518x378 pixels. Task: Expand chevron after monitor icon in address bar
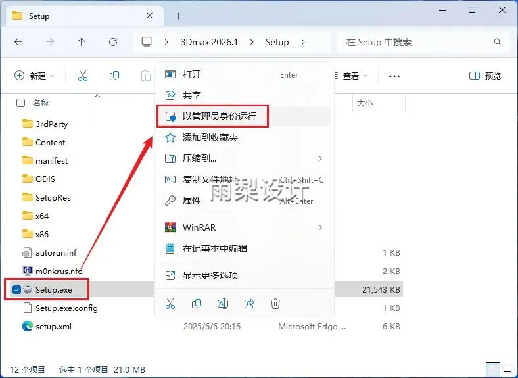click(166, 42)
